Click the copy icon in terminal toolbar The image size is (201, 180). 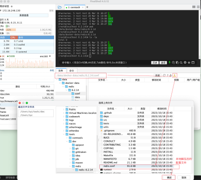click(173, 62)
